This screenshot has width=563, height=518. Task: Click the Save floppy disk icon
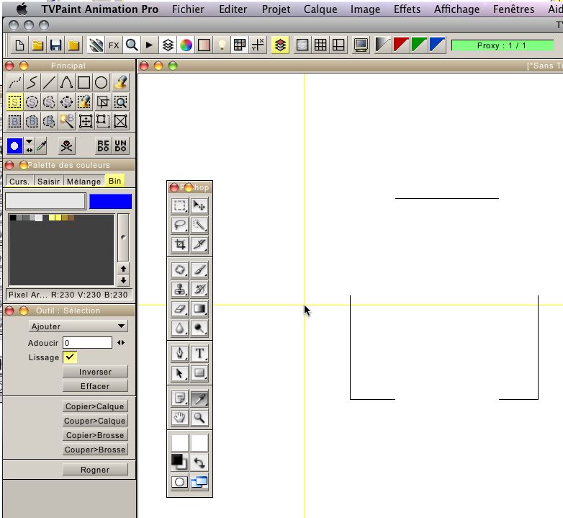click(55, 45)
